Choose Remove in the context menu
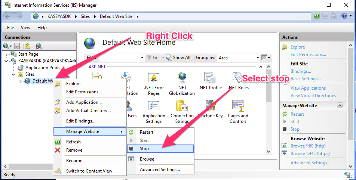 tap(90, 150)
